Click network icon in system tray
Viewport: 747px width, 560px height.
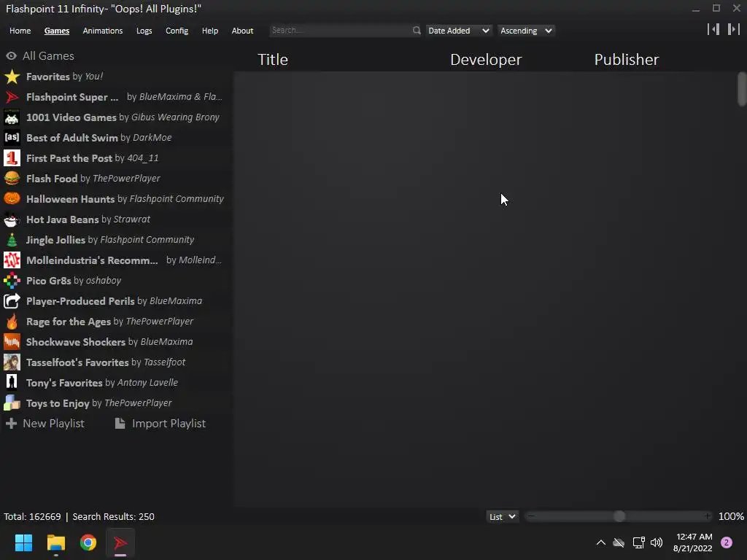[x=638, y=542]
